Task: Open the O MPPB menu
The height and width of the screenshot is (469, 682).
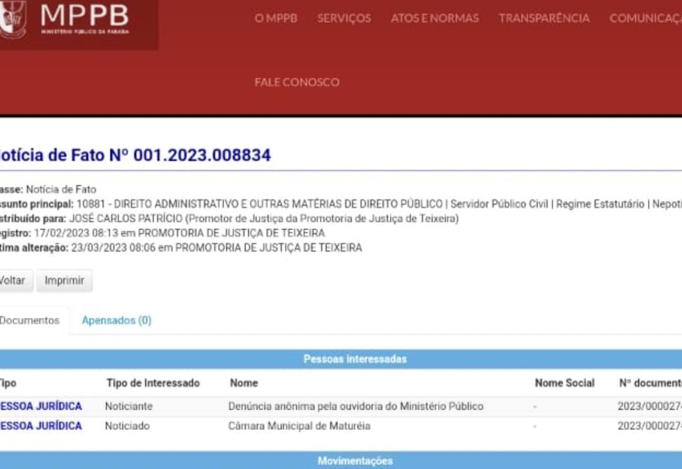Action: point(276,18)
